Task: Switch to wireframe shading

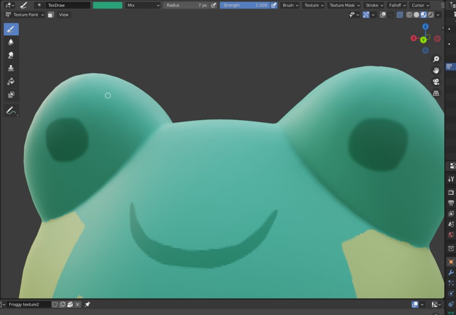Action: pos(409,15)
